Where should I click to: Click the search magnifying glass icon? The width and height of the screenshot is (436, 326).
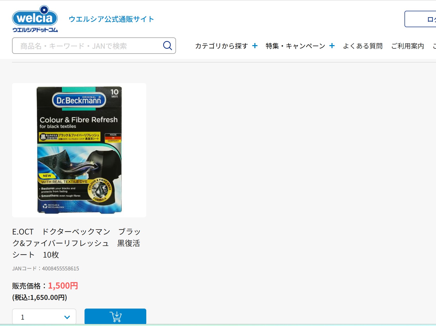(x=168, y=45)
